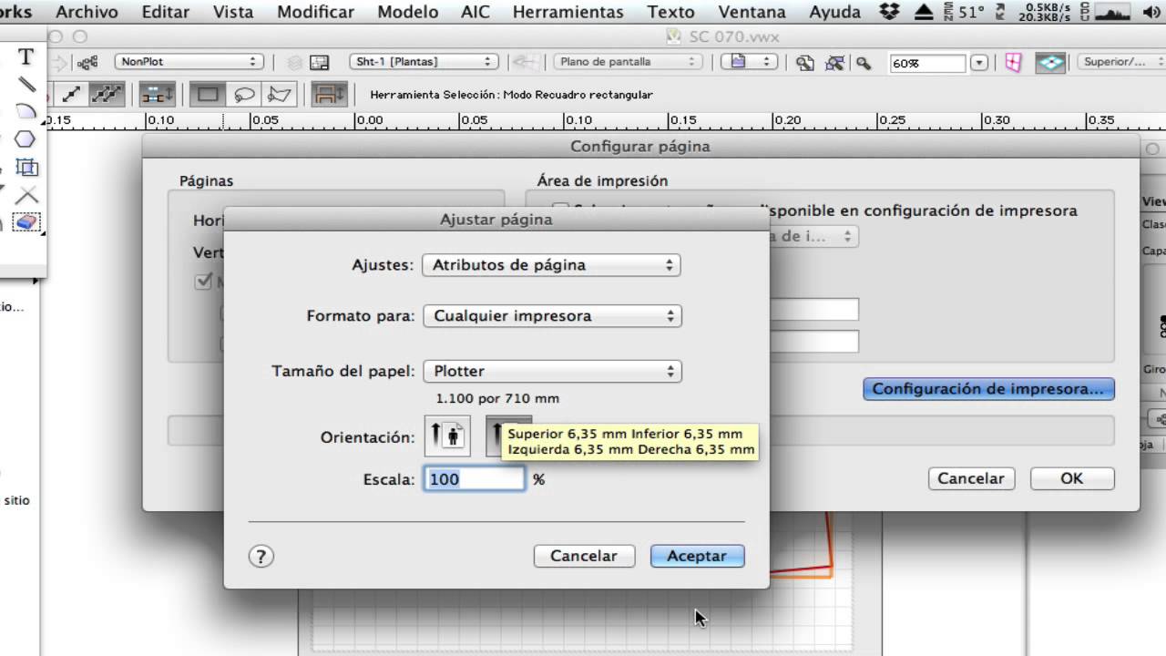Select the Arc tool in the tool palette

[26, 112]
